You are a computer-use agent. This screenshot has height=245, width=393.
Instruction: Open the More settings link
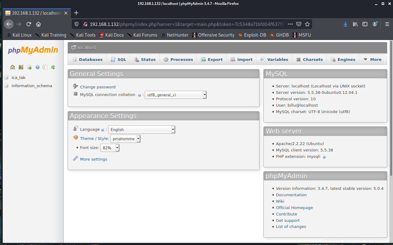(94, 159)
